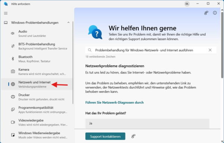Image resolution: width=224 pixels, height=143 pixels.
Task: Select the BITS-Problembehandlung entry
Action: [37, 46]
